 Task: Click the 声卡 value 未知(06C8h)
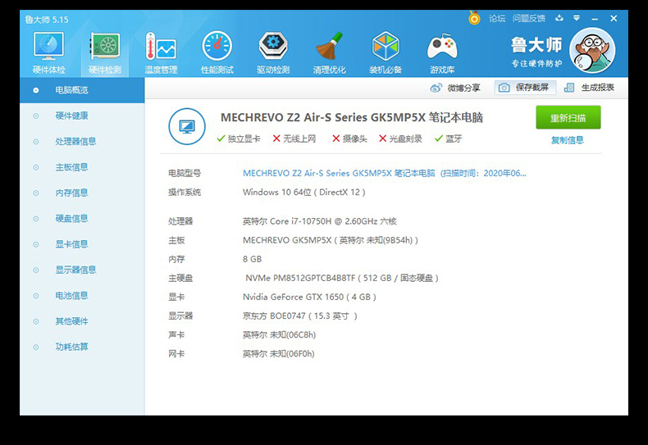point(279,335)
